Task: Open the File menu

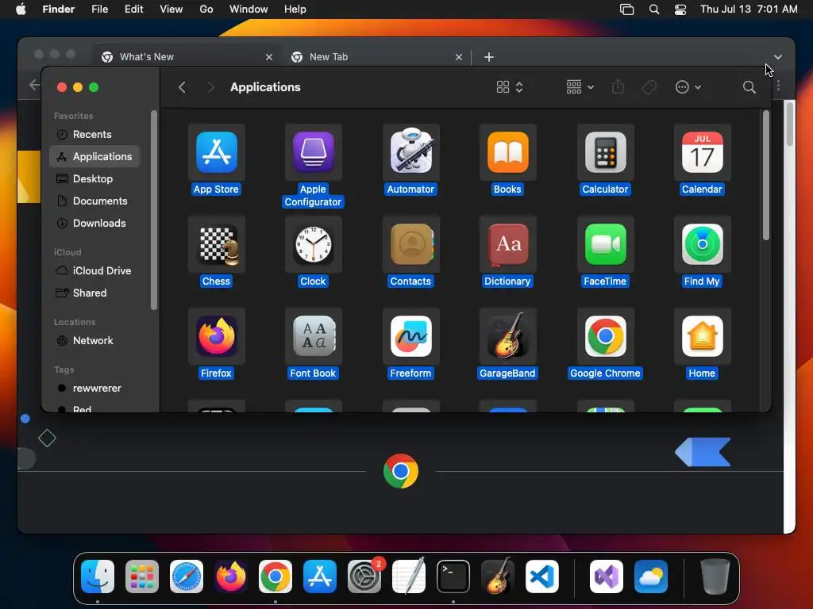Action: click(x=99, y=10)
